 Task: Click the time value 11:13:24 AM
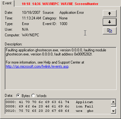pos(31,18)
